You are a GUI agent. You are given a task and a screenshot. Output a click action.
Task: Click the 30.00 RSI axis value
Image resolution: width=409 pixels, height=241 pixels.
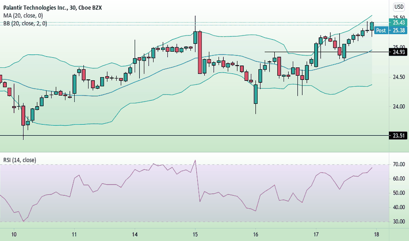tap(399, 222)
